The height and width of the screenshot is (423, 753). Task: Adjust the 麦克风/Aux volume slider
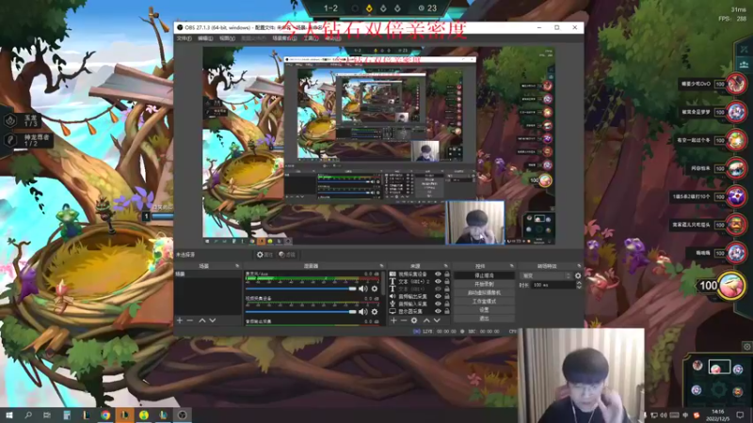[x=300, y=289]
